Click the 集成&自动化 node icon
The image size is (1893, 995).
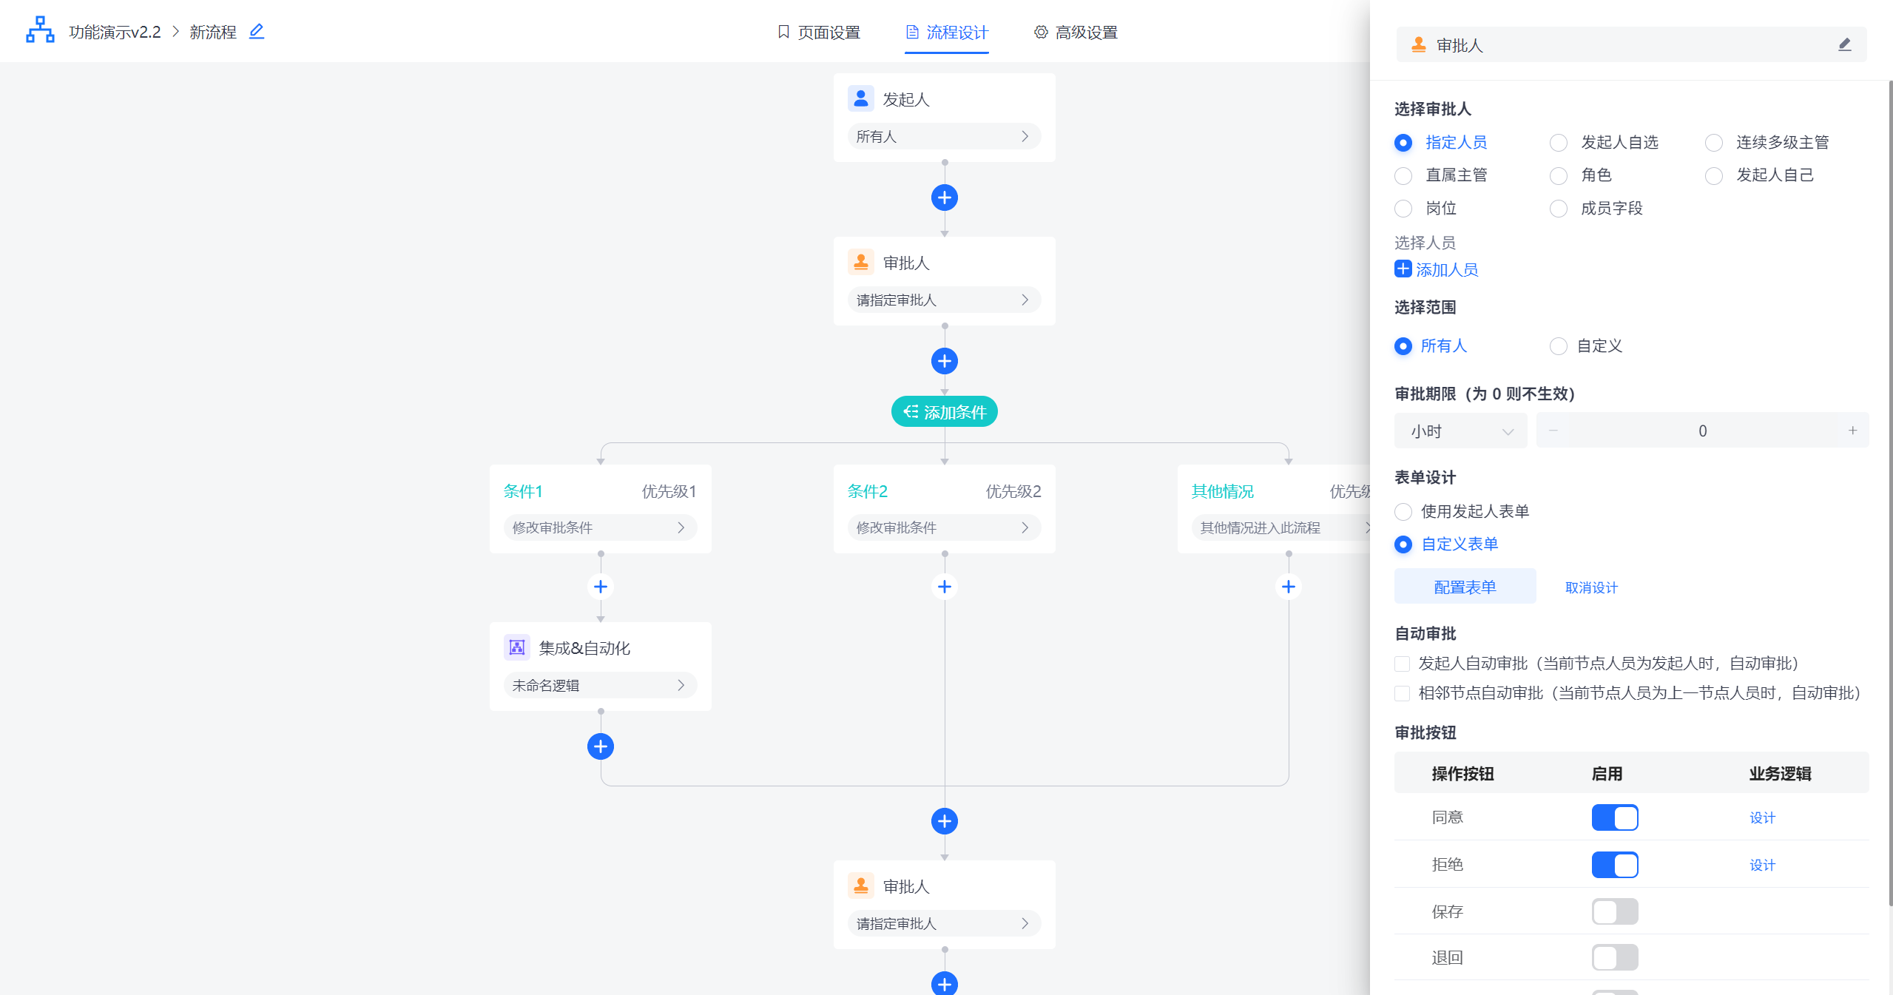tap(517, 648)
